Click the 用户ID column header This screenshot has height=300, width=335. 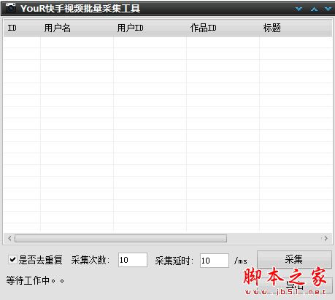coord(150,28)
